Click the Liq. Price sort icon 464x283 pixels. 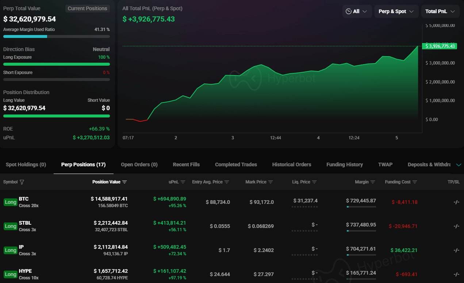tap(314, 182)
